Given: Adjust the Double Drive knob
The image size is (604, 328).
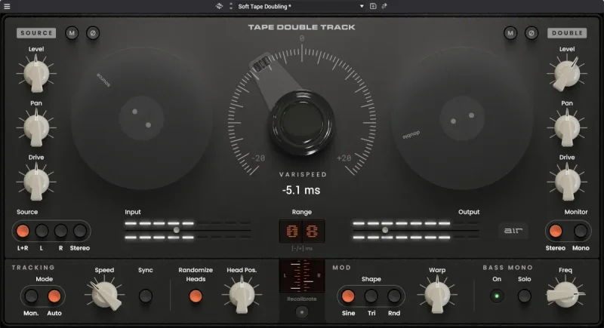Looking at the screenshot, I should click(567, 182).
